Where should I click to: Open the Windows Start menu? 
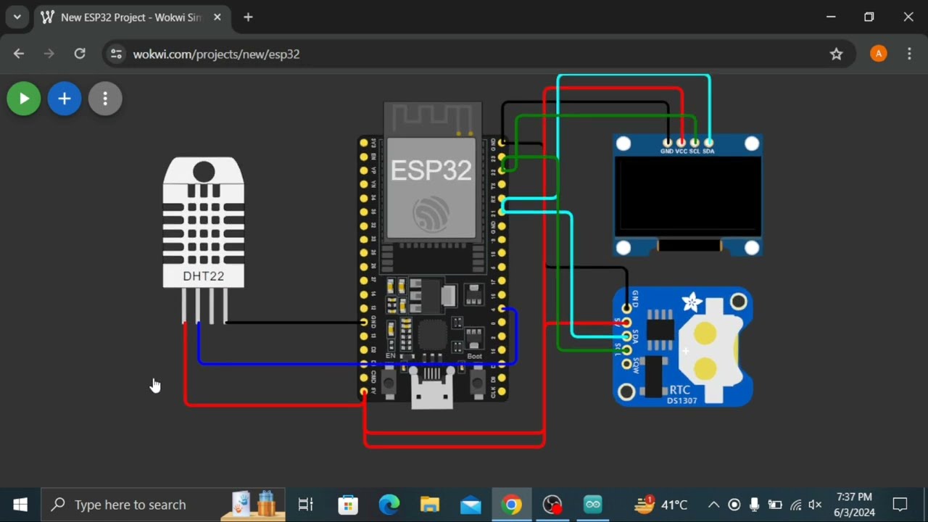[20, 505]
